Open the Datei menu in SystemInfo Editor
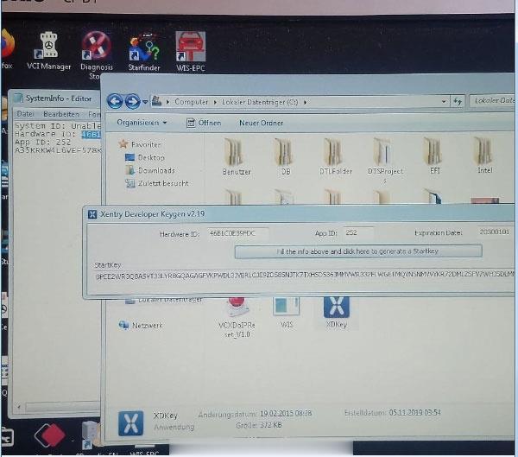 [25, 114]
